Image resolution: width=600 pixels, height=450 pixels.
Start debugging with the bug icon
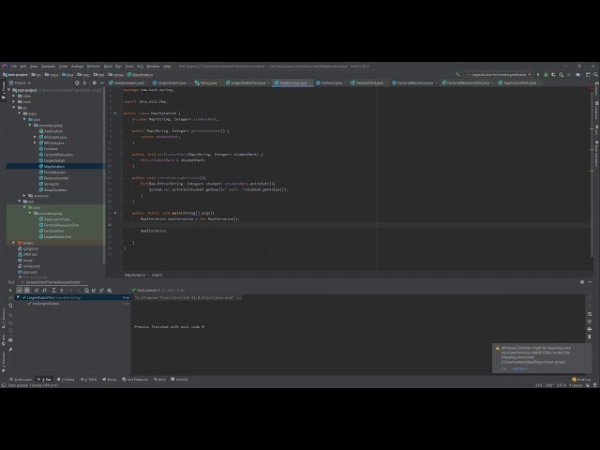click(x=546, y=75)
